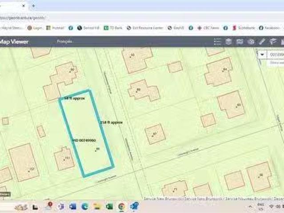This screenshot has height=213, width=284.
Task: Click the PID search input field
Action: pyautogui.click(x=276, y=55)
